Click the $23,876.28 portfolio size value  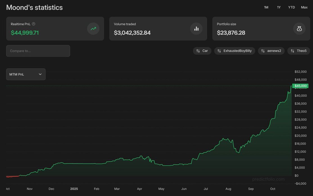231,33
